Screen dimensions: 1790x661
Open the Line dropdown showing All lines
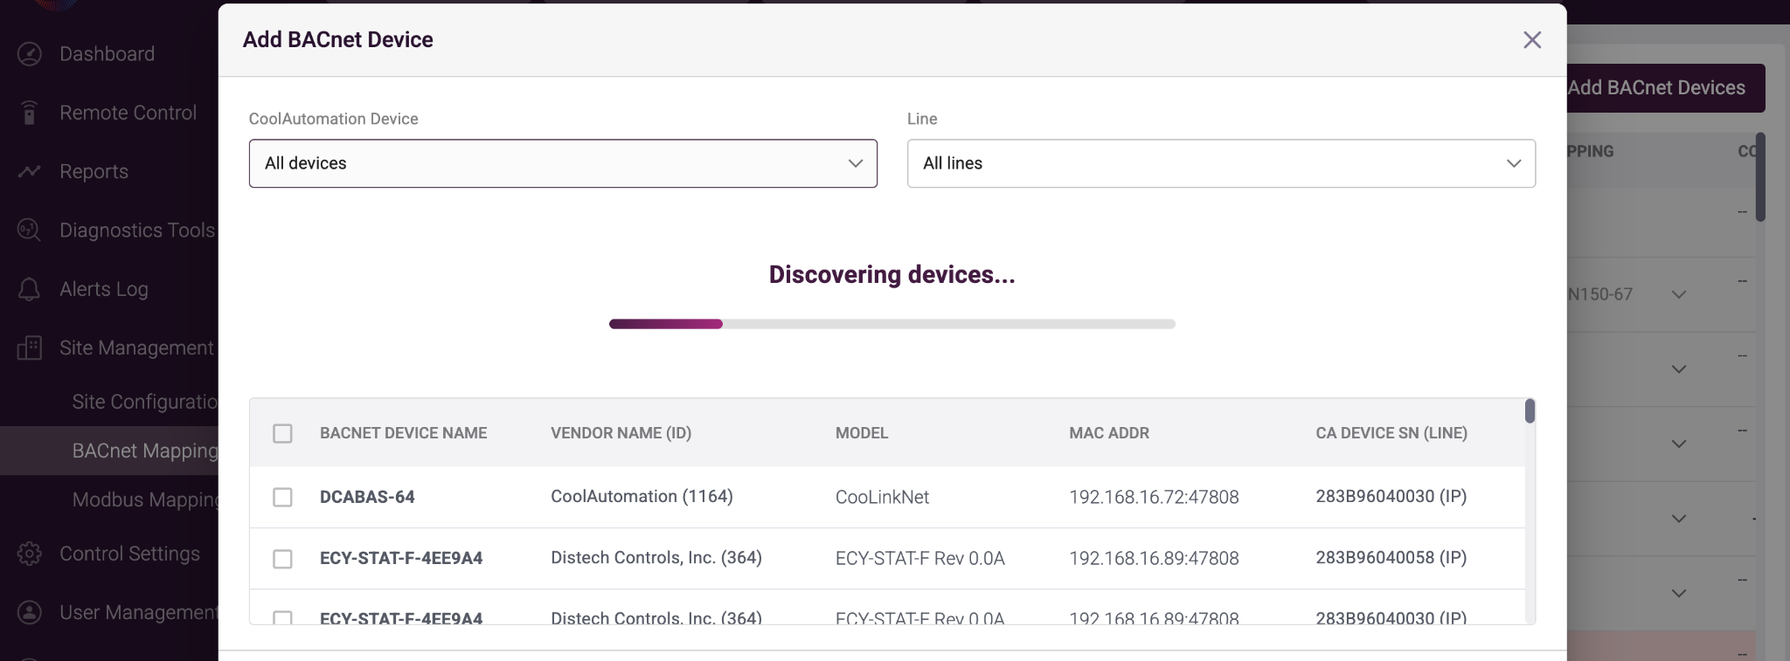tap(1221, 163)
